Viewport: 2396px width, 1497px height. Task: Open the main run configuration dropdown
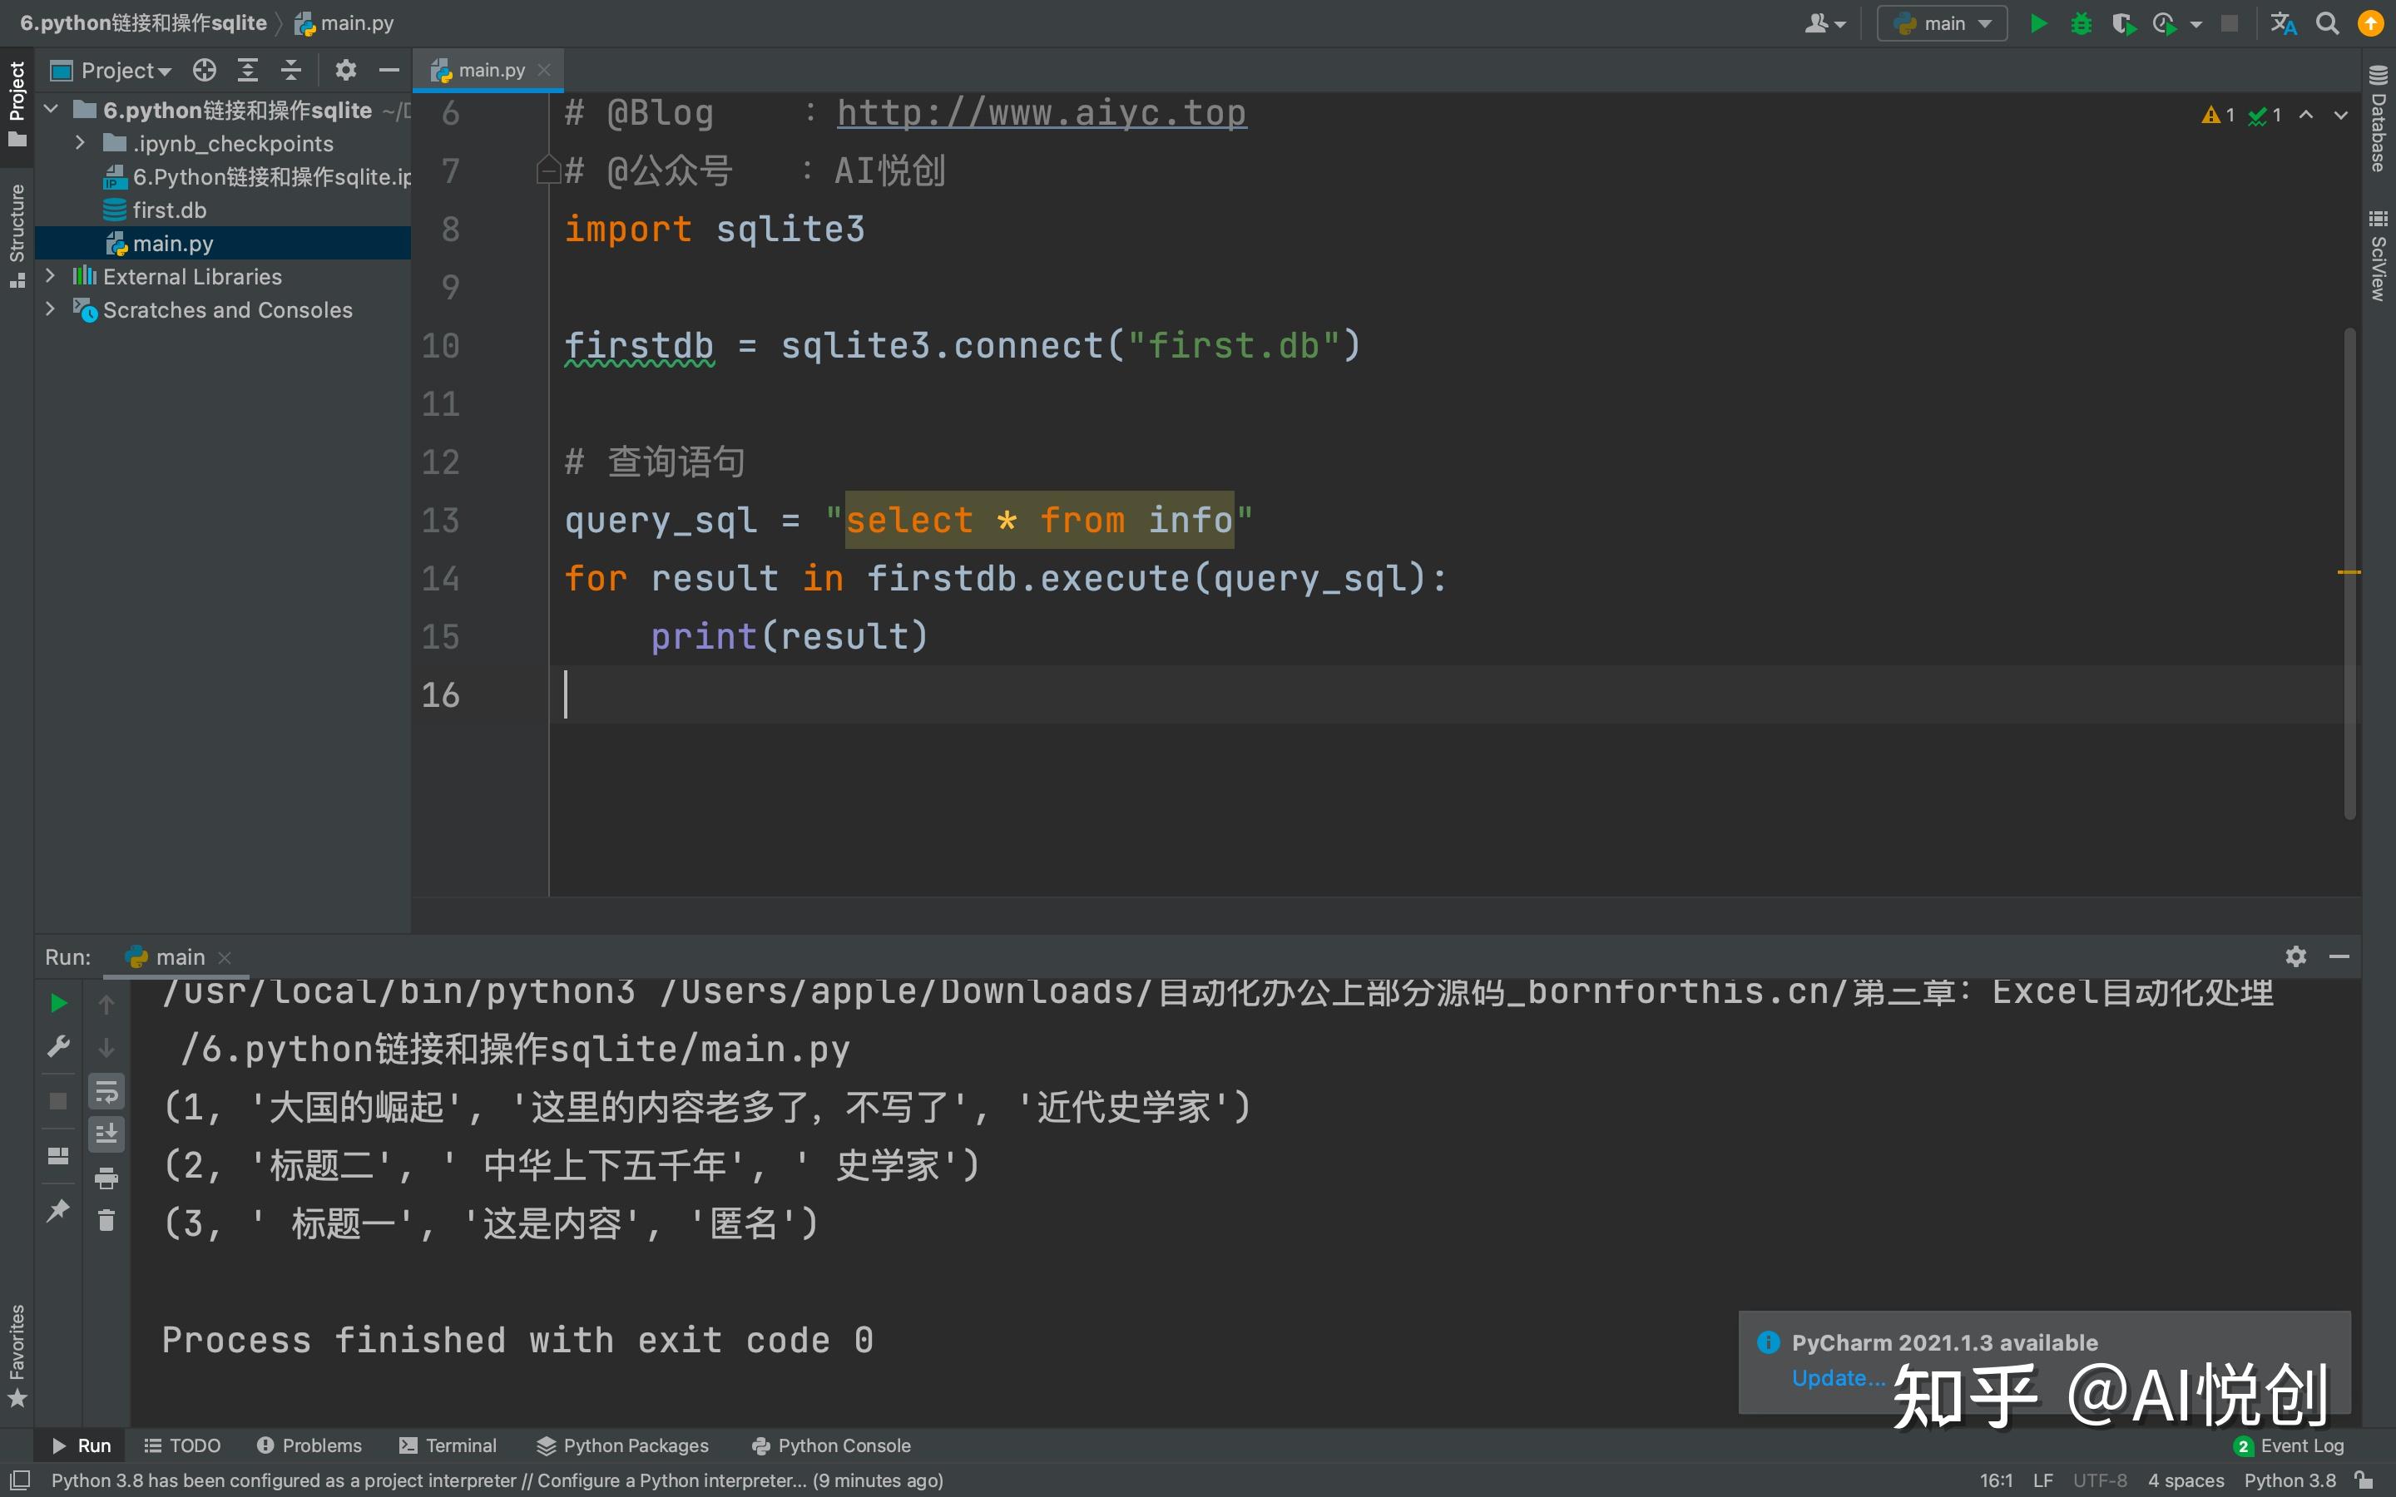(x=1942, y=24)
